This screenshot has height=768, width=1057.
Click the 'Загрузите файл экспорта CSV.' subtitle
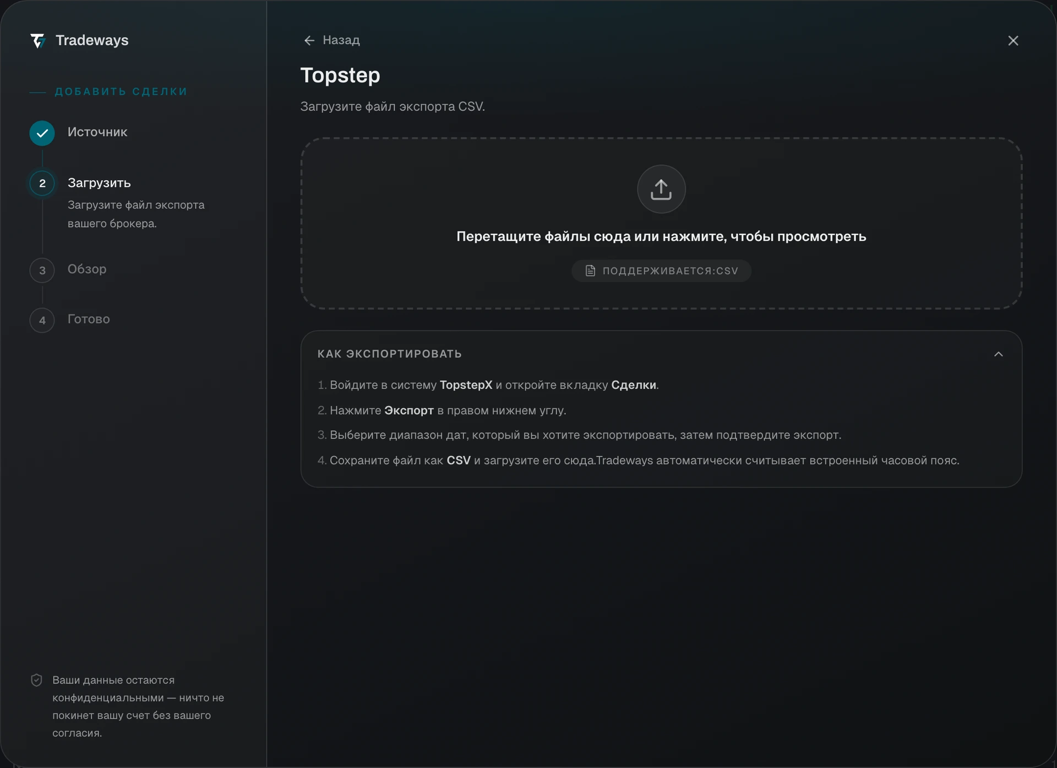click(x=393, y=106)
